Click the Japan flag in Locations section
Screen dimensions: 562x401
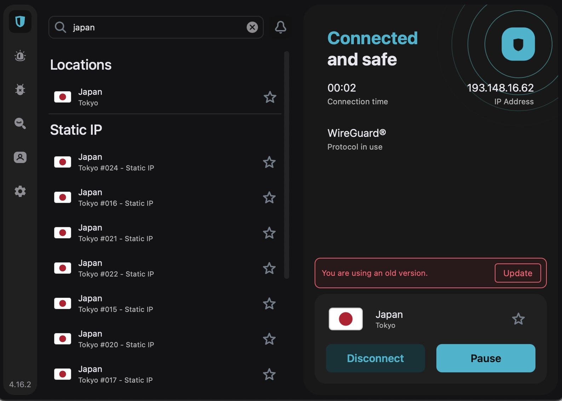click(x=63, y=97)
